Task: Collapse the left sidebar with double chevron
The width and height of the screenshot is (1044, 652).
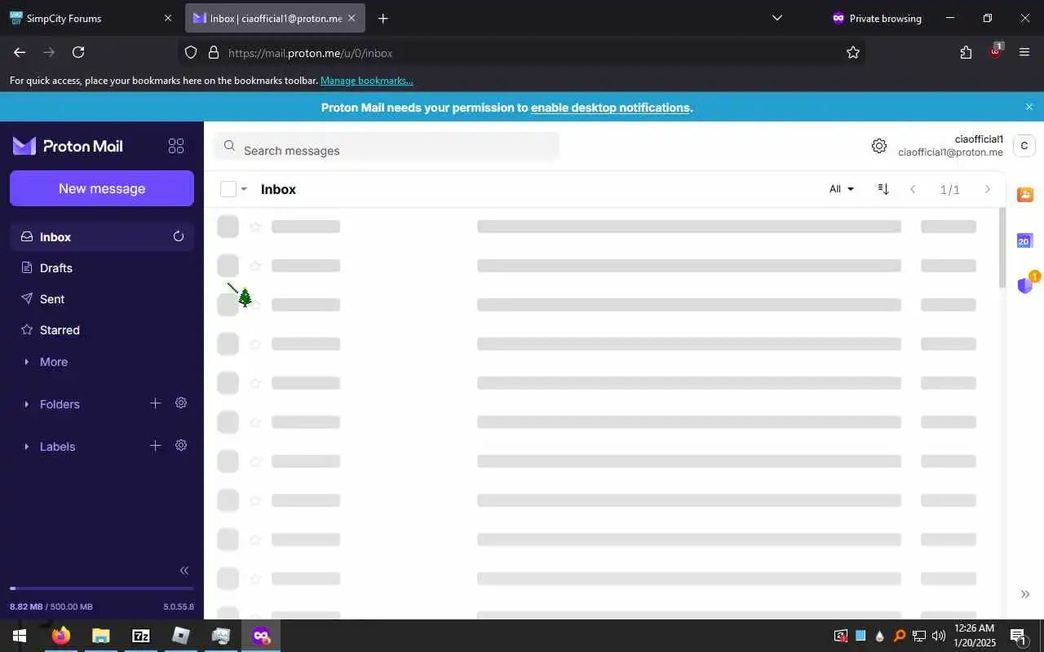Action: pyautogui.click(x=184, y=570)
